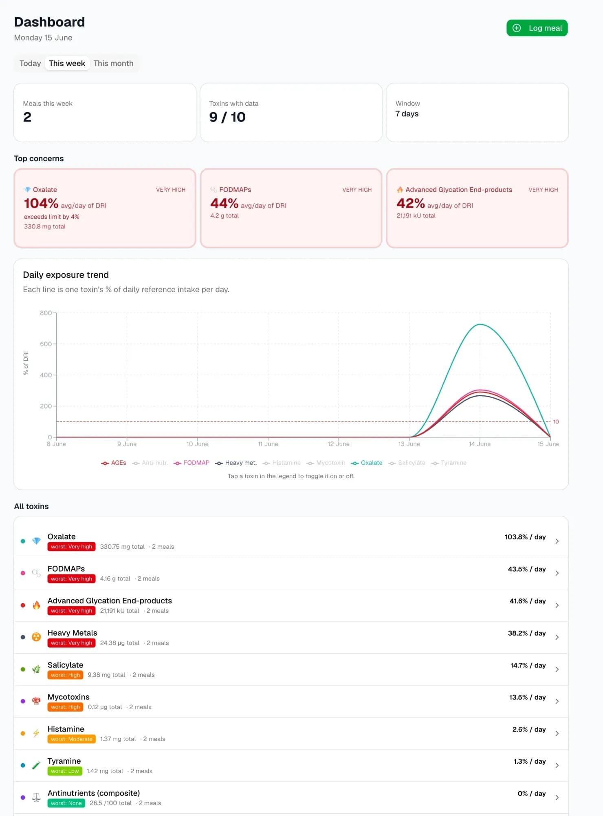Click the 24.38 µg total text
Viewport: 603px width, 816px height.
(x=120, y=643)
